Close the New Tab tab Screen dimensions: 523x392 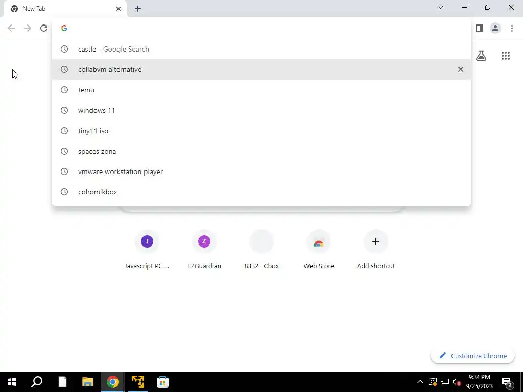pyautogui.click(x=118, y=9)
